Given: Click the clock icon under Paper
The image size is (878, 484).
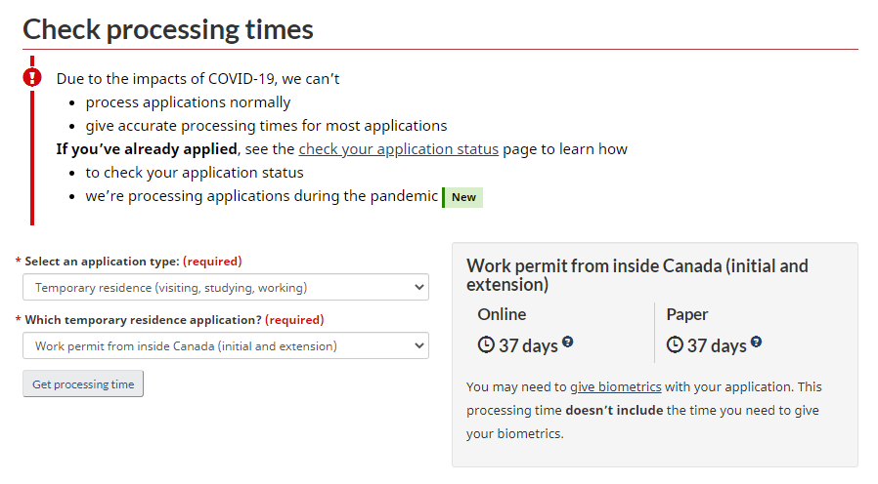Looking at the screenshot, I should click(x=675, y=345).
